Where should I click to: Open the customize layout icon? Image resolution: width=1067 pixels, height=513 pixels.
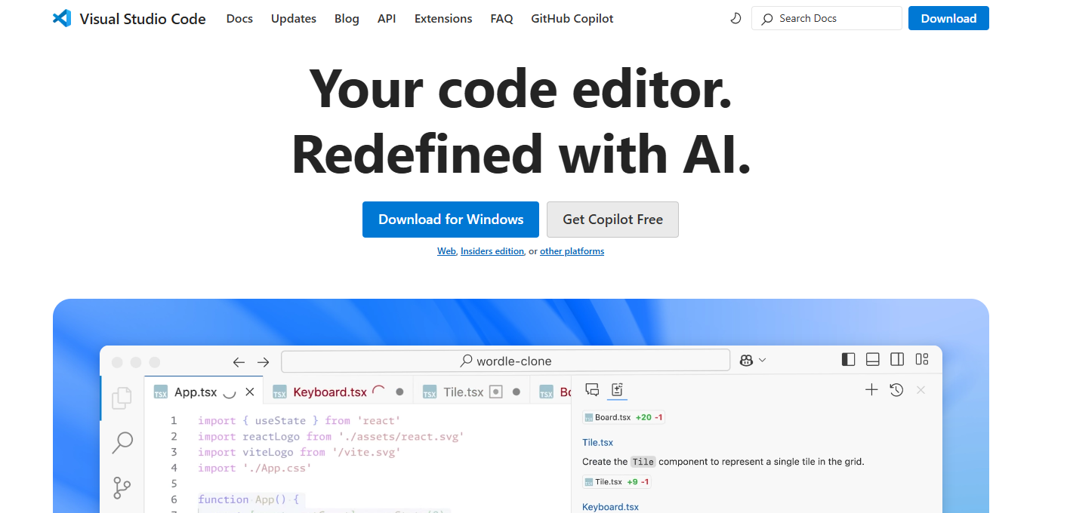[922, 360]
